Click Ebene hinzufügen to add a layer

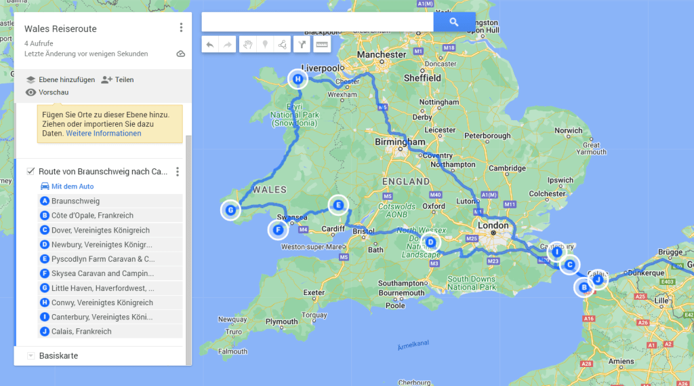[60, 79]
